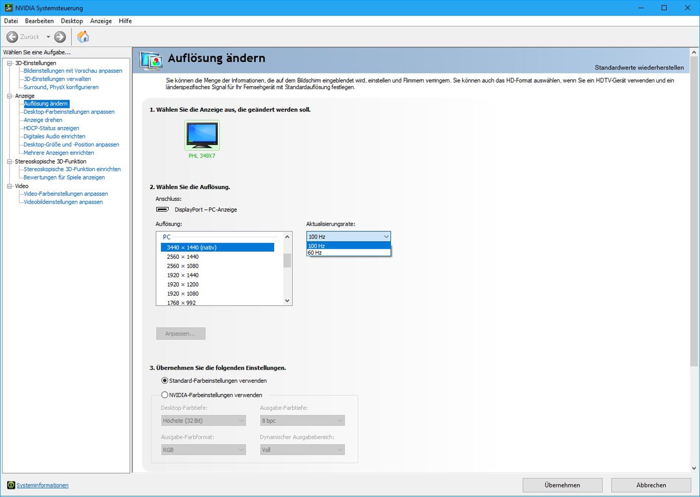Open the Back history dropdown arrow
This screenshot has height=497, width=700.
tap(48, 37)
